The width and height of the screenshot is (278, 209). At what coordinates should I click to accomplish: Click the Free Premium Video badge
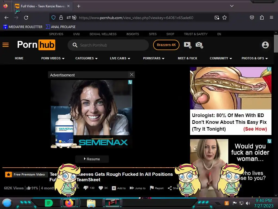(x=26, y=174)
